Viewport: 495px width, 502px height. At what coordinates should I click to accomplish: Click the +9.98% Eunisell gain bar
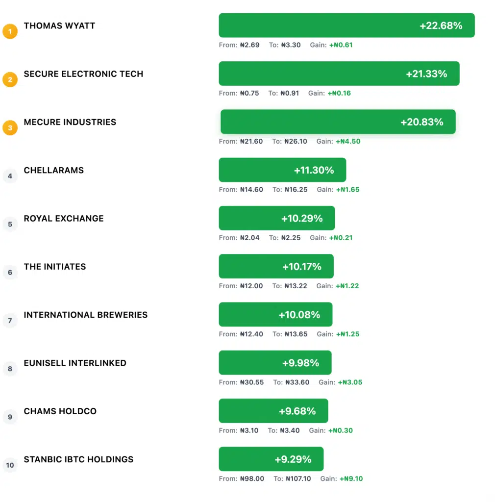point(275,363)
